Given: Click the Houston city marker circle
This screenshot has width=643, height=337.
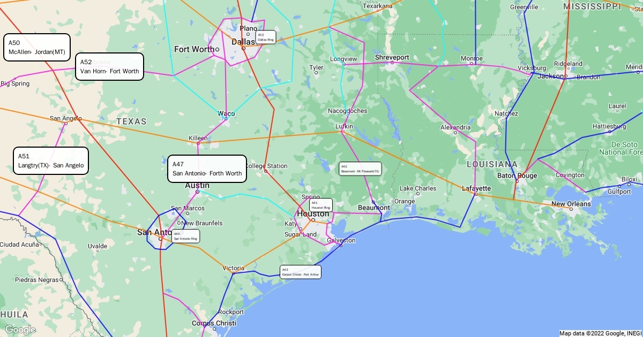Looking at the screenshot, I should pos(313,220).
